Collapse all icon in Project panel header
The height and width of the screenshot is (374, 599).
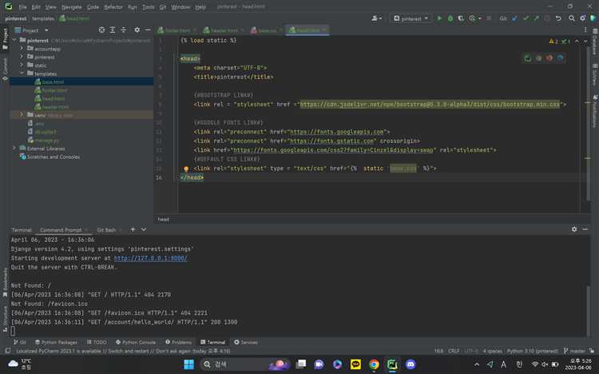(x=123, y=30)
